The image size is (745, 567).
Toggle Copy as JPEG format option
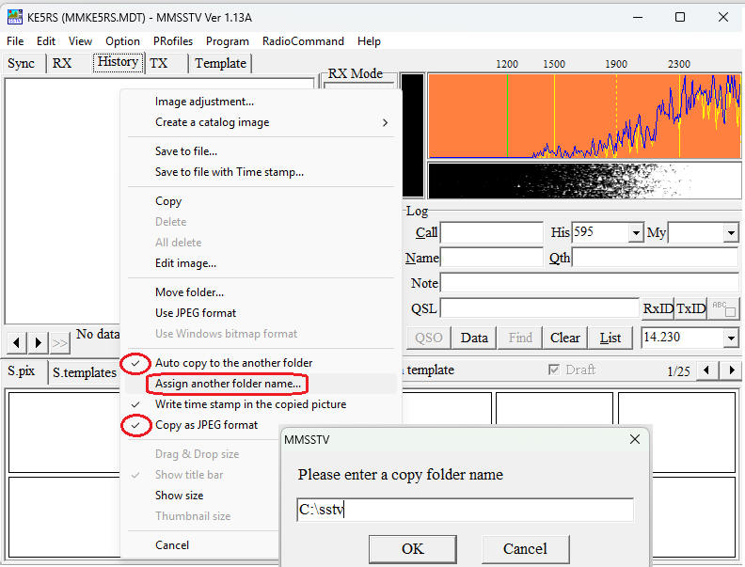click(206, 425)
